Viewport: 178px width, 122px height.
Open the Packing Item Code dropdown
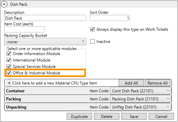[141, 99]
